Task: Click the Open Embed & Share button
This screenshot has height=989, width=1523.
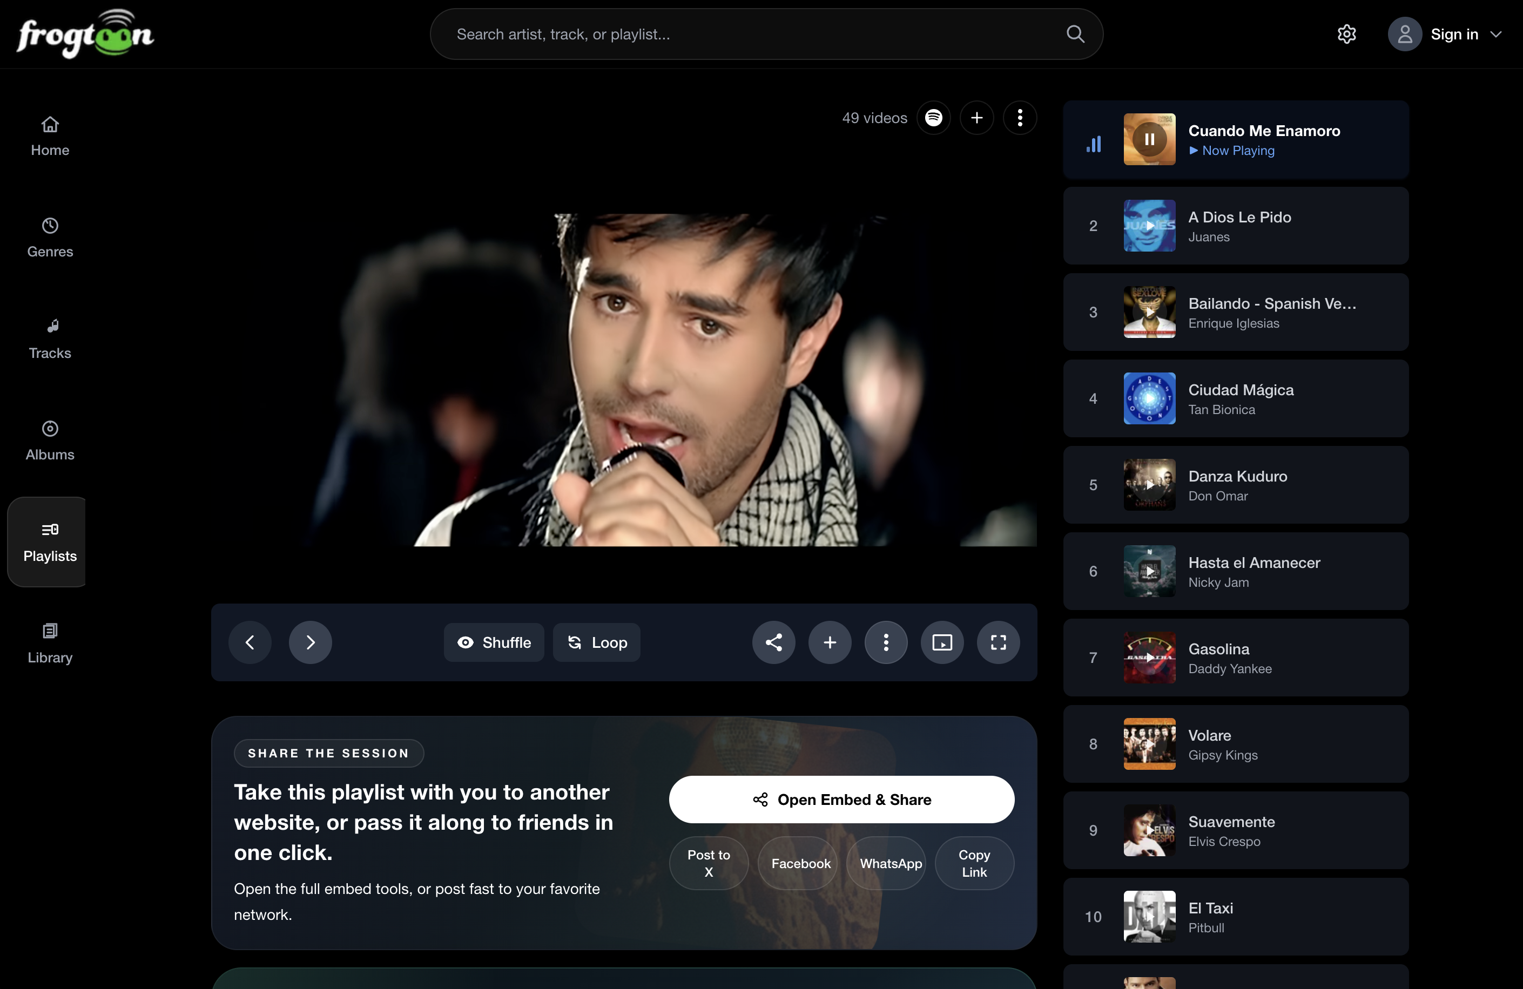Action: (x=841, y=800)
